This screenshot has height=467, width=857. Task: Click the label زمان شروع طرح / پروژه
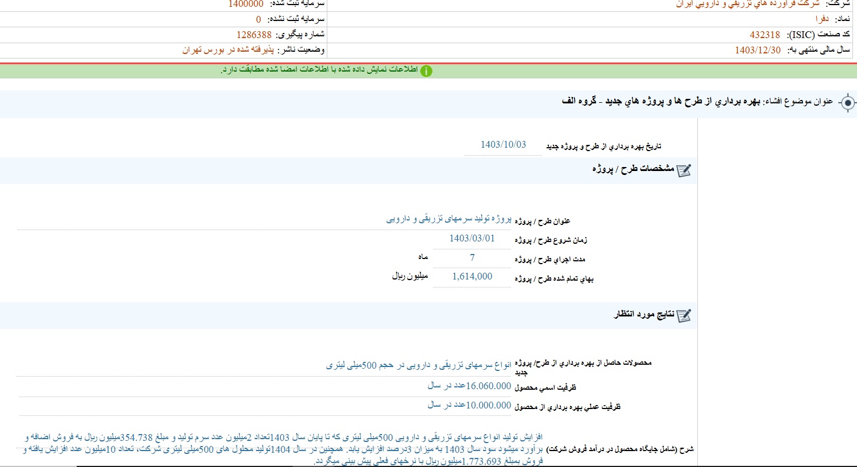pos(551,240)
